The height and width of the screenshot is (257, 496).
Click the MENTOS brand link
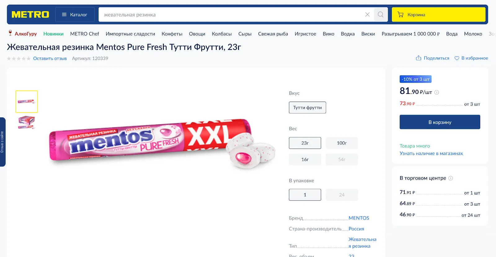[359, 218]
